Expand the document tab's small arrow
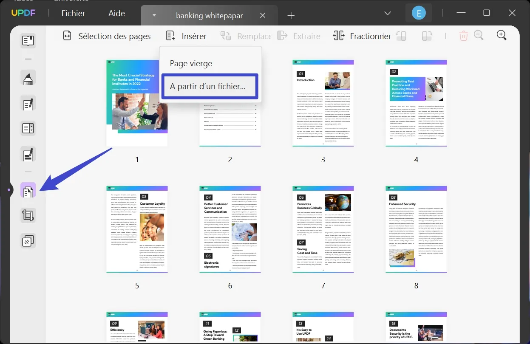Viewport: 530px width, 344px height. coord(154,15)
